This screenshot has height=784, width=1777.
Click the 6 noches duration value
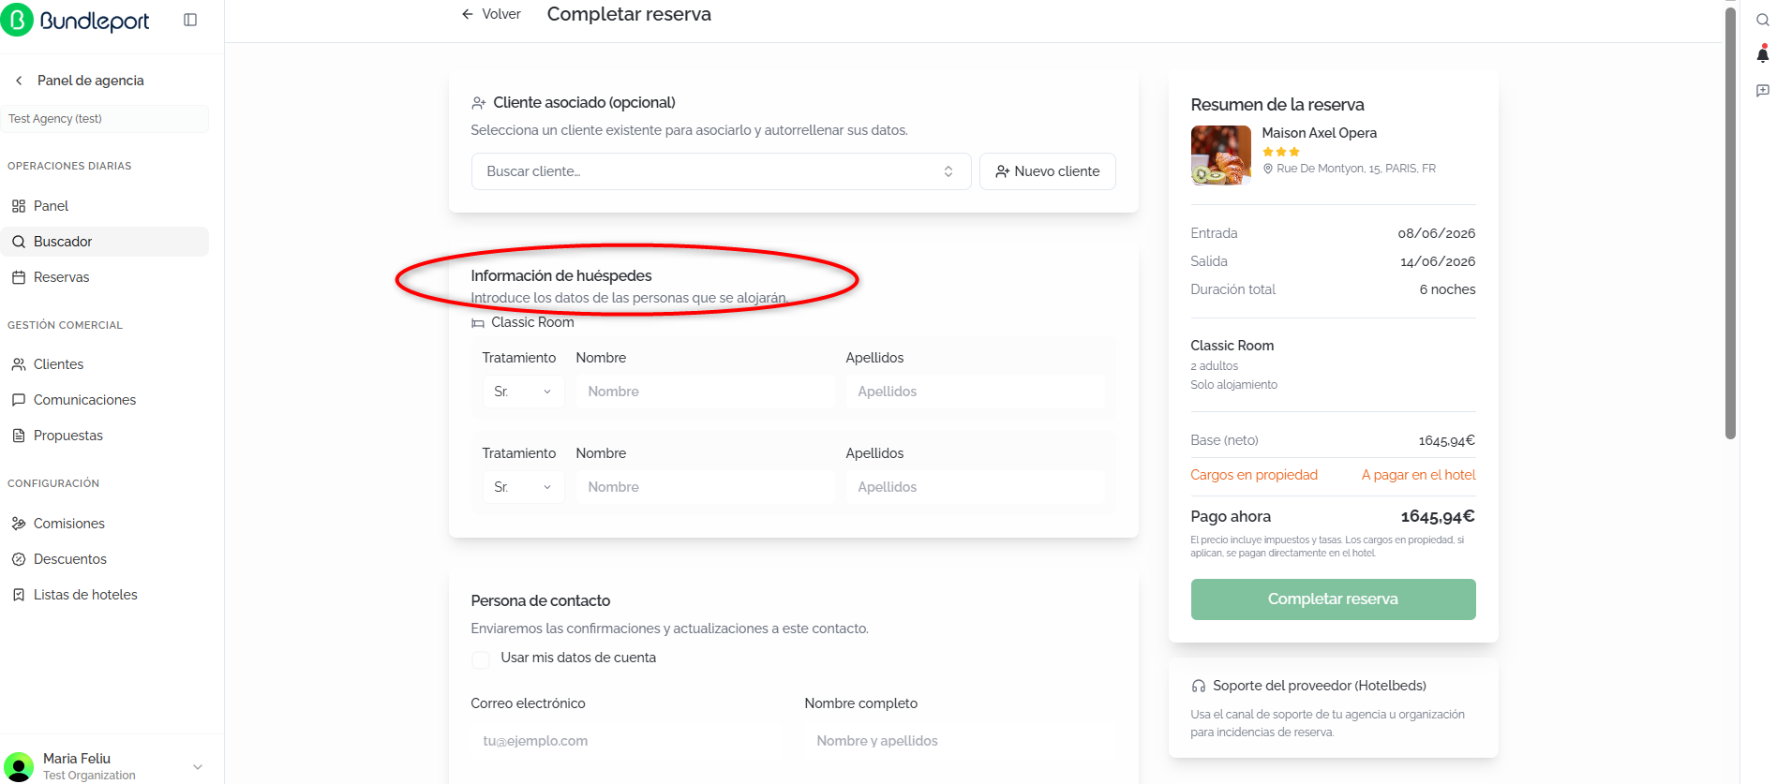pos(1447,289)
